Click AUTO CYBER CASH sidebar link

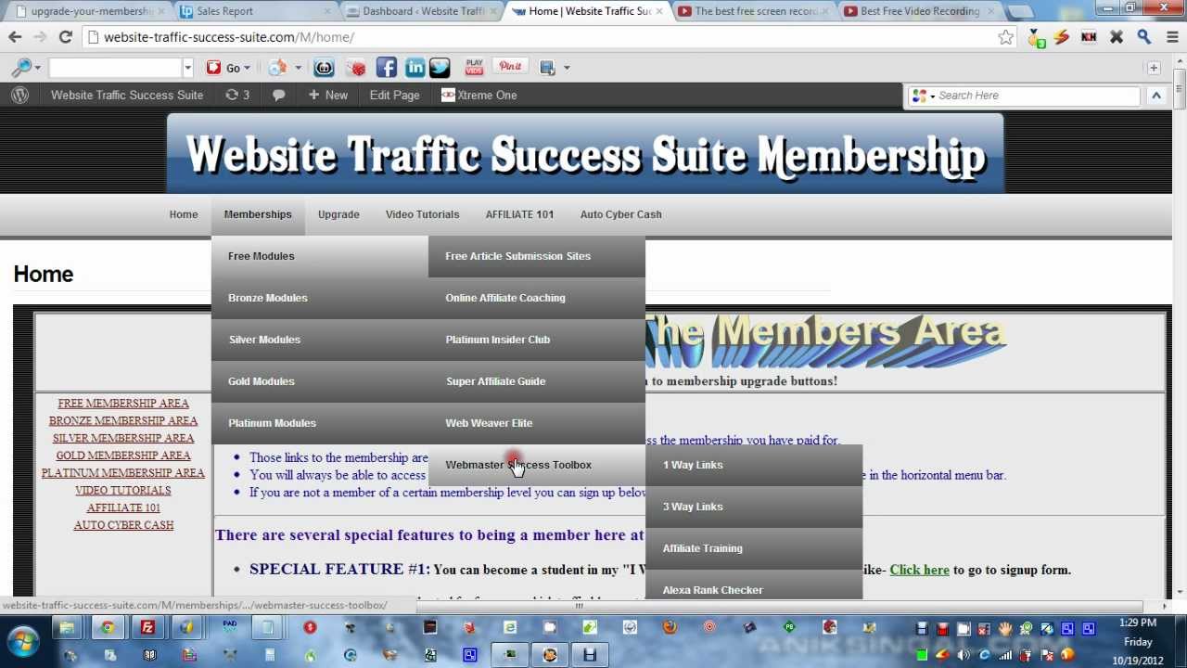[123, 525]
